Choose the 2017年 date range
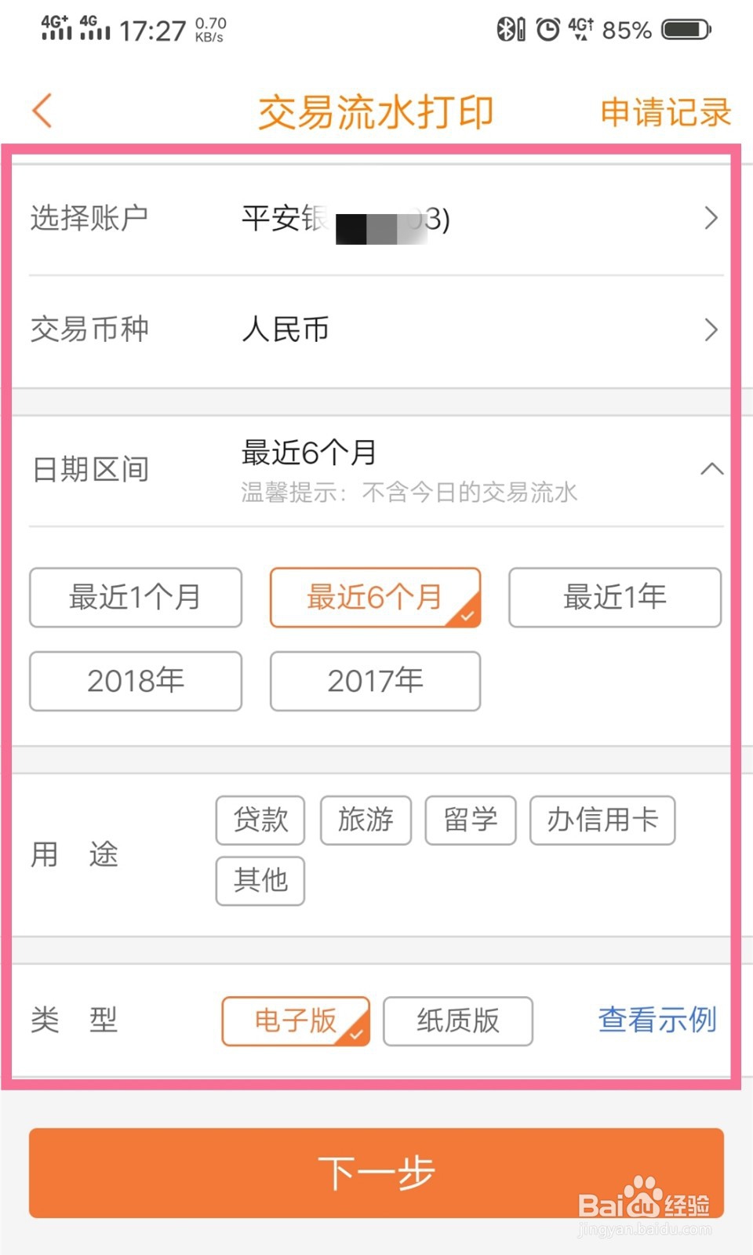The height and width of the screenshot is (1255, 753). pyautogui.click(x=375, y=681)
